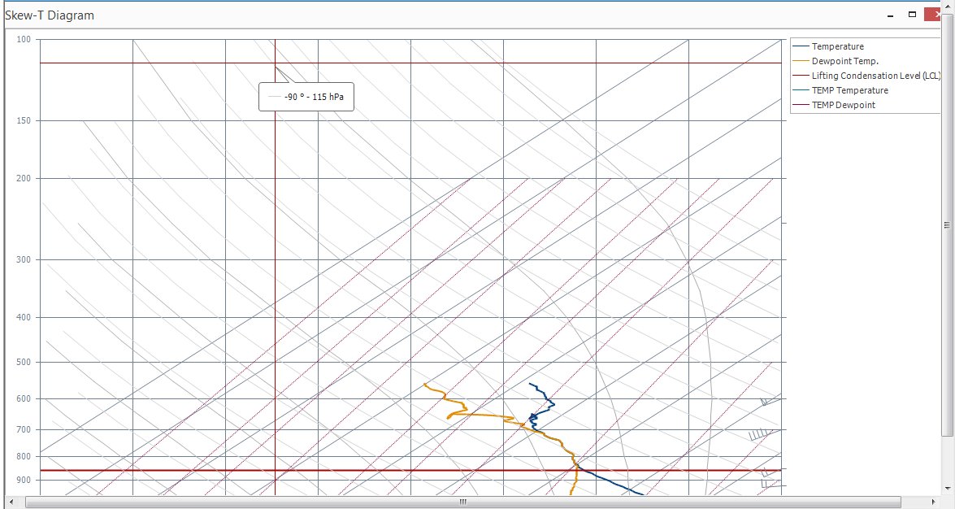
Task: Click the 500 pressure axis label
Action: click(x=23, y=362)
